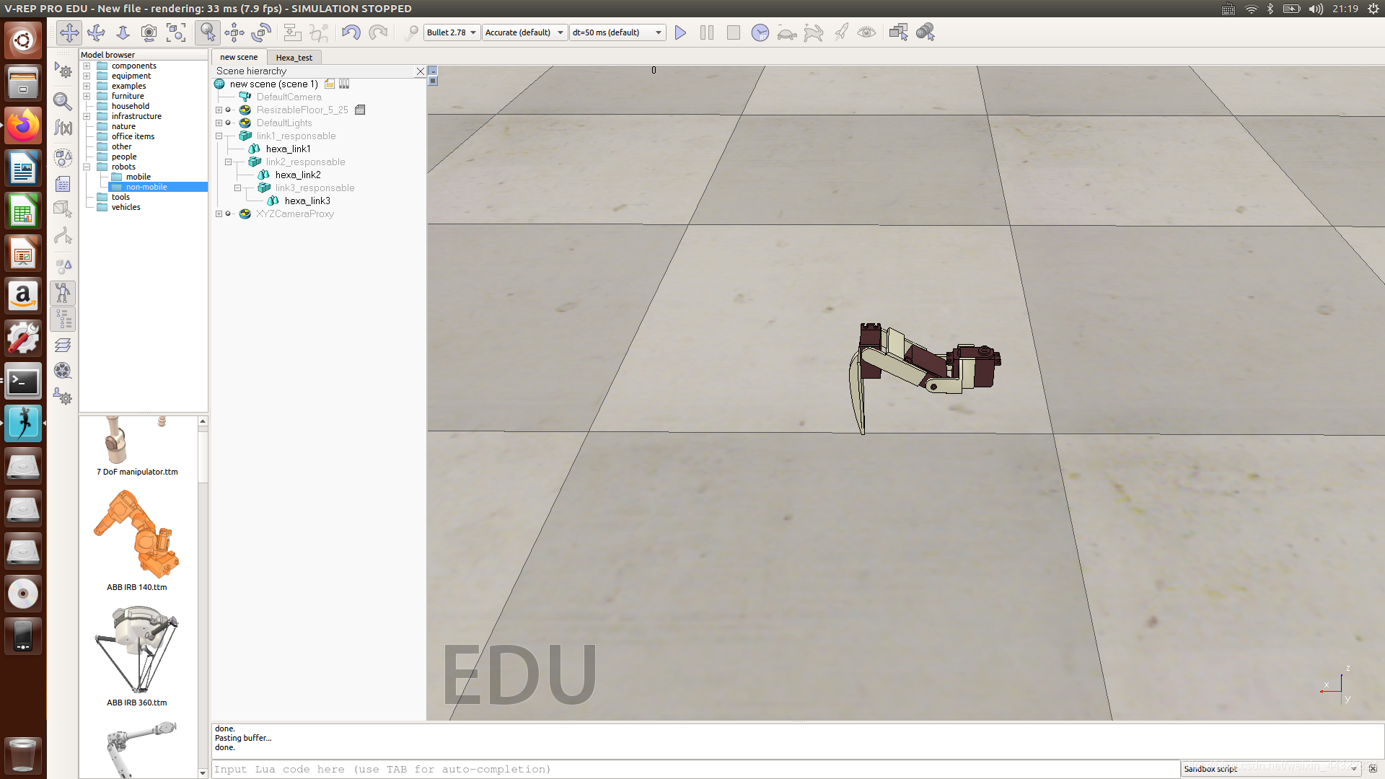Switch to the new scene tab
Screen dimensions: 1385x779
point(238,57)
